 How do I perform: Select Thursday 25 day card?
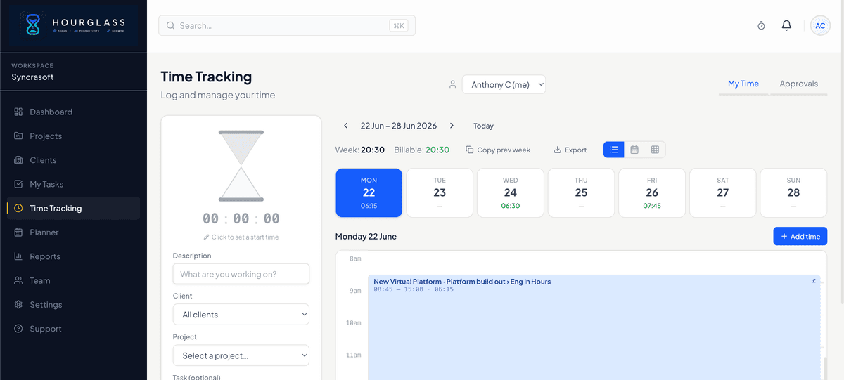point(581,192)
